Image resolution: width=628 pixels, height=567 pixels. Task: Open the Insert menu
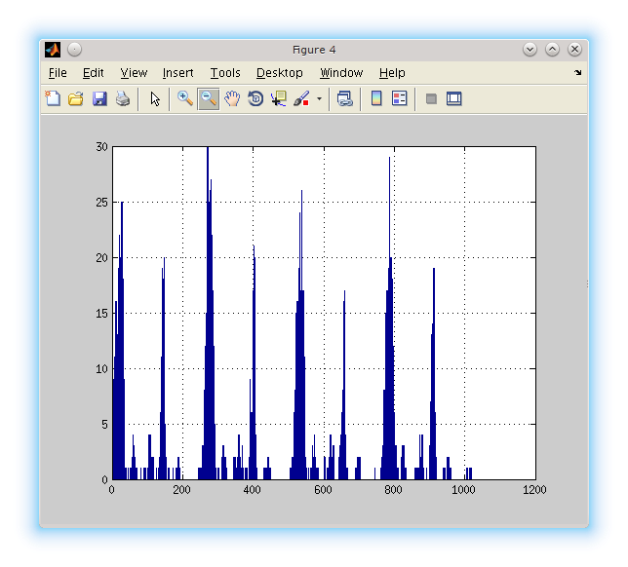[x=177, y=73]
